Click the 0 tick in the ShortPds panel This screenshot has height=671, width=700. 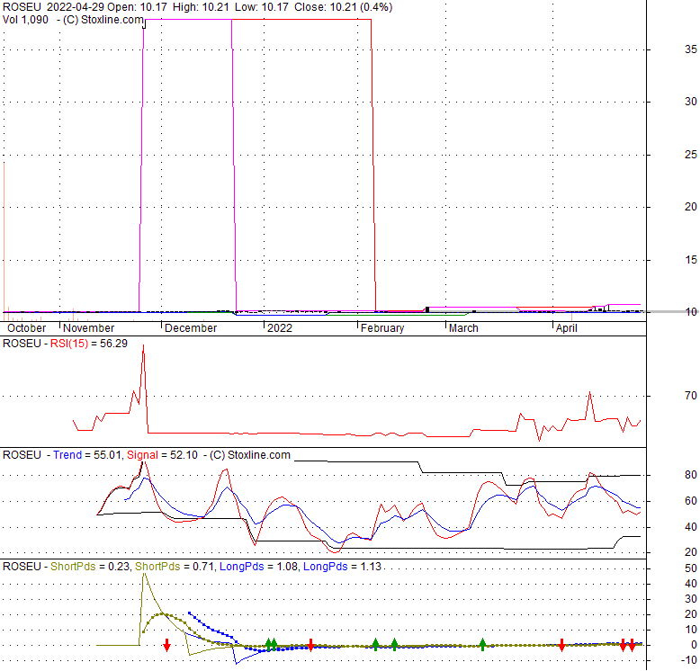pyautogui.click(x=694, y=645)
